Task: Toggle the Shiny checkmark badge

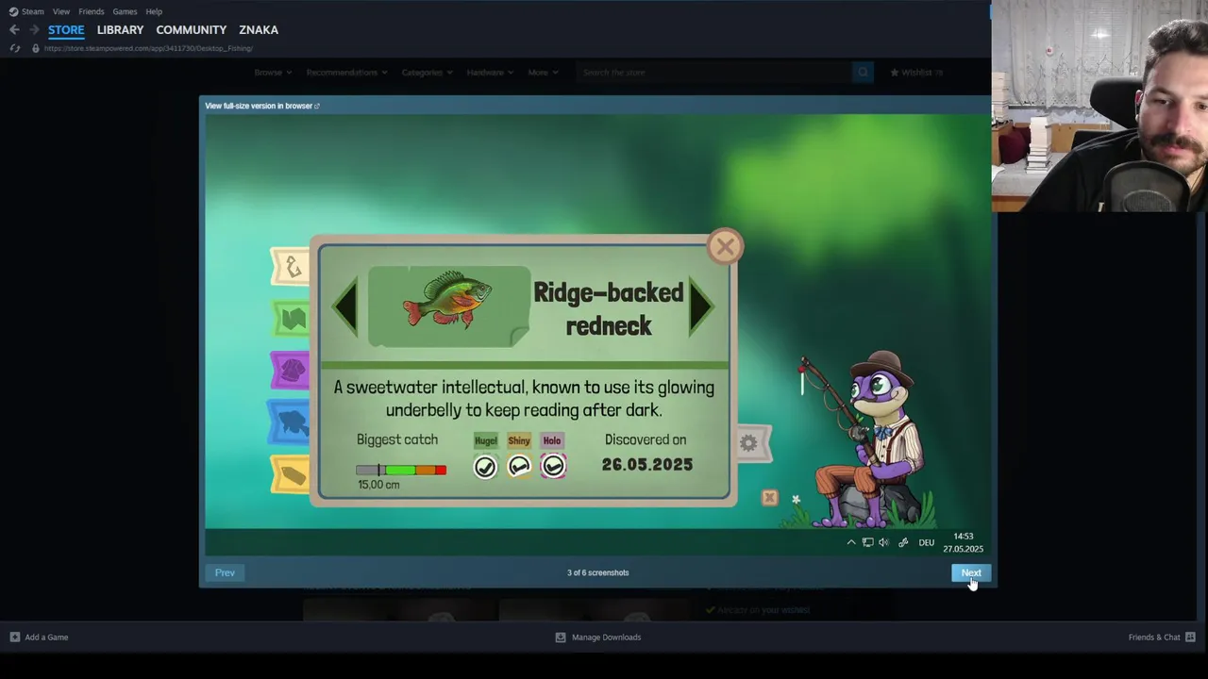Action: tap(519, 466)
